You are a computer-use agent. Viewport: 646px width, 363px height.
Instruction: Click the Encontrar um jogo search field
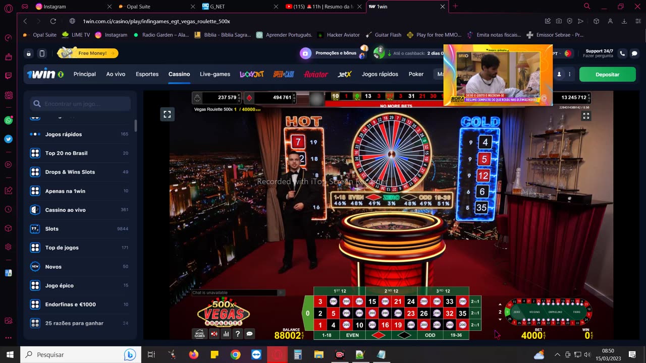point(80,104)
